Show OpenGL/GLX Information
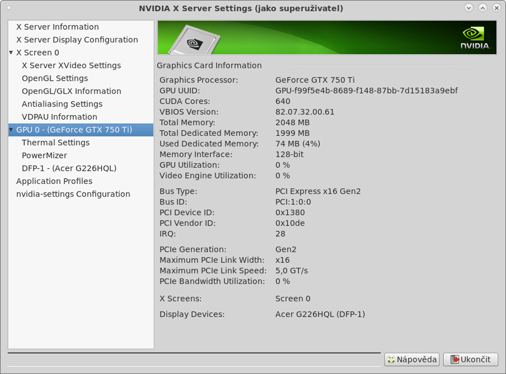Screen dimensions: 506x374 pos(71,91)
